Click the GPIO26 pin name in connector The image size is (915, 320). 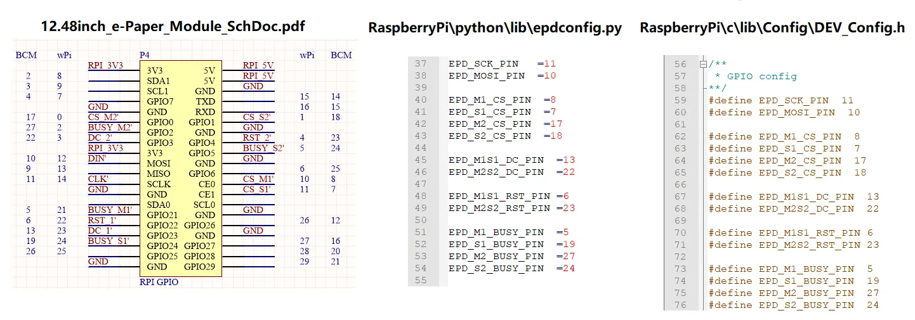[200, 225]
